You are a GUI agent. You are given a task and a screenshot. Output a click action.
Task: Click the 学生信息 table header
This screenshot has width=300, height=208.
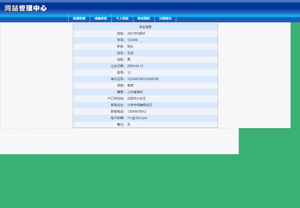(145, 27)
